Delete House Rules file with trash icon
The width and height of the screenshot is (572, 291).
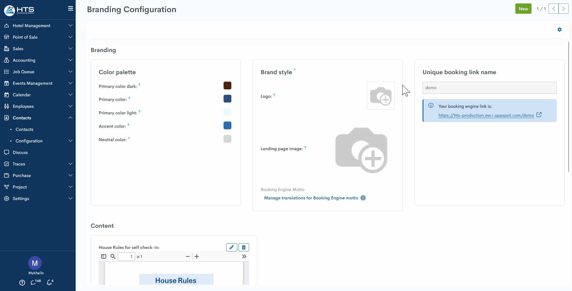click(244, 247)
